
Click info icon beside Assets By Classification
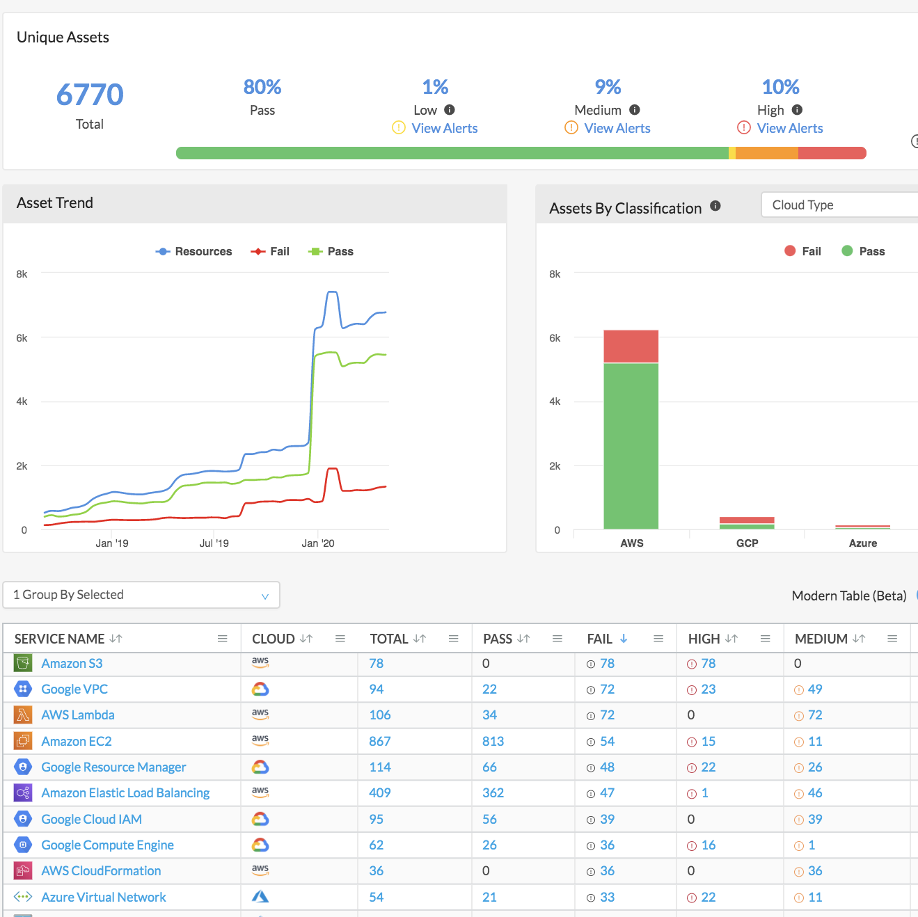coord(715,206)
